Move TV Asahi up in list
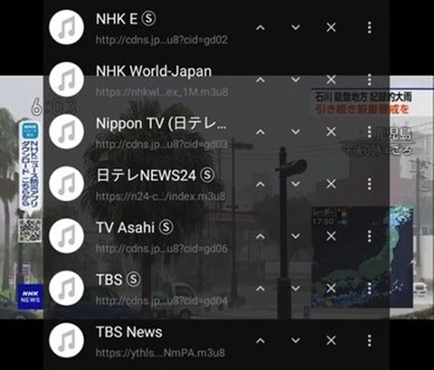 pyautogui.click(x=260, y=236)
